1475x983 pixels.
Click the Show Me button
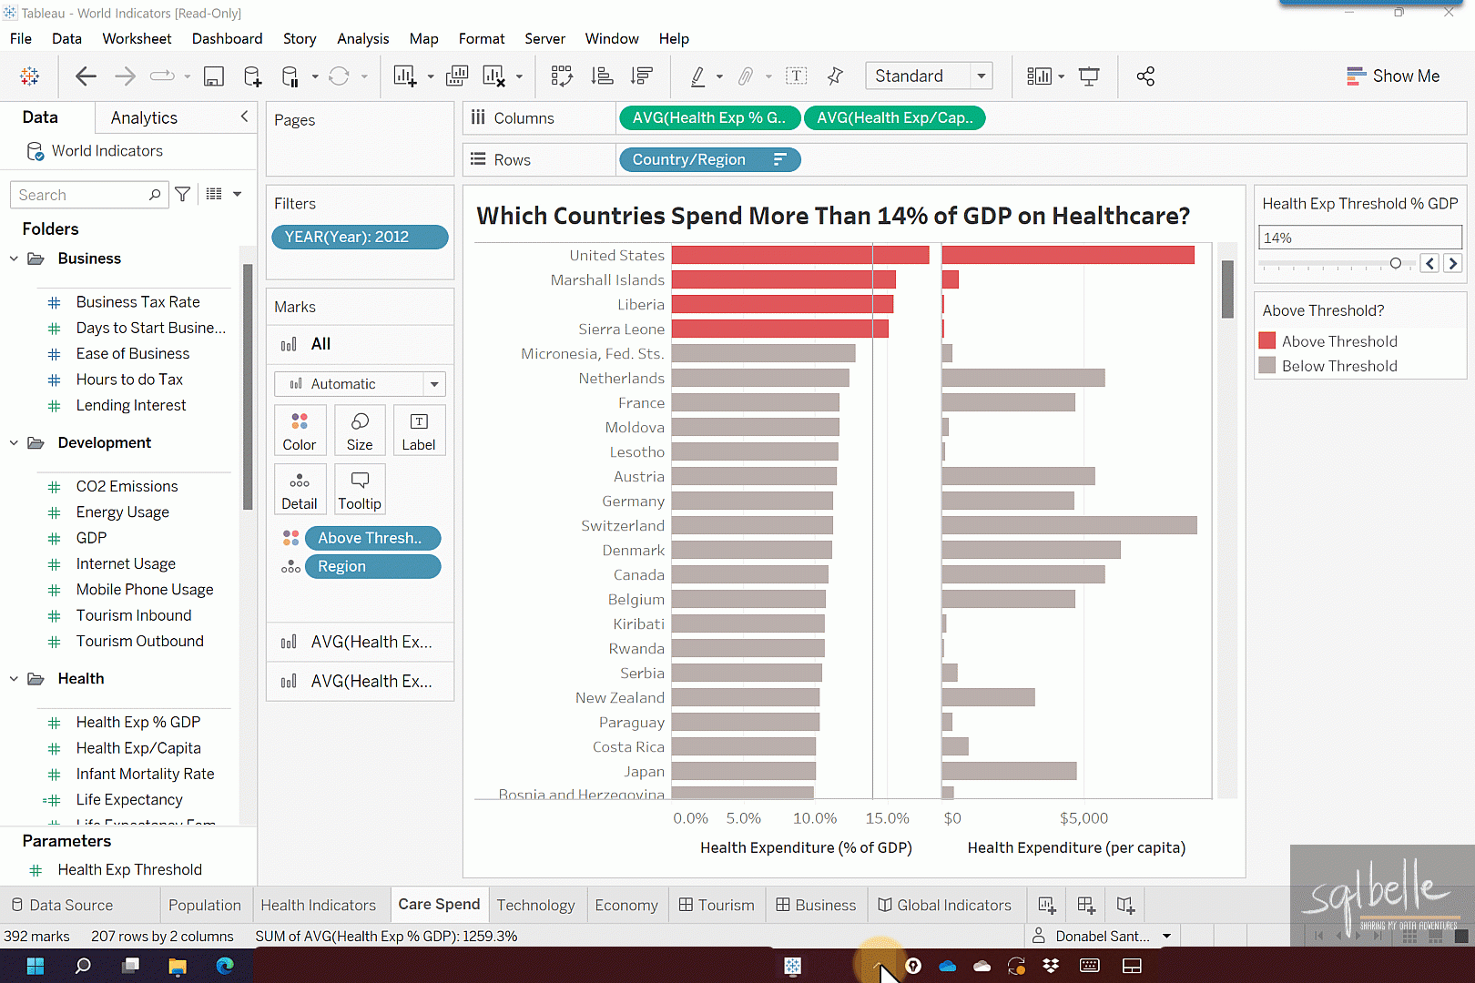(x=1393, y=76)
